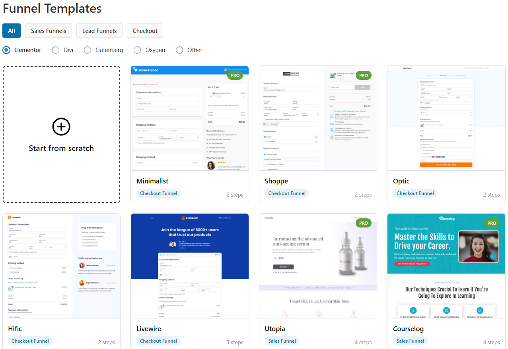This screenshot has width=508, height=349.
Task: Click the 'Courselog' template title
Action: [x=409, y=329]
